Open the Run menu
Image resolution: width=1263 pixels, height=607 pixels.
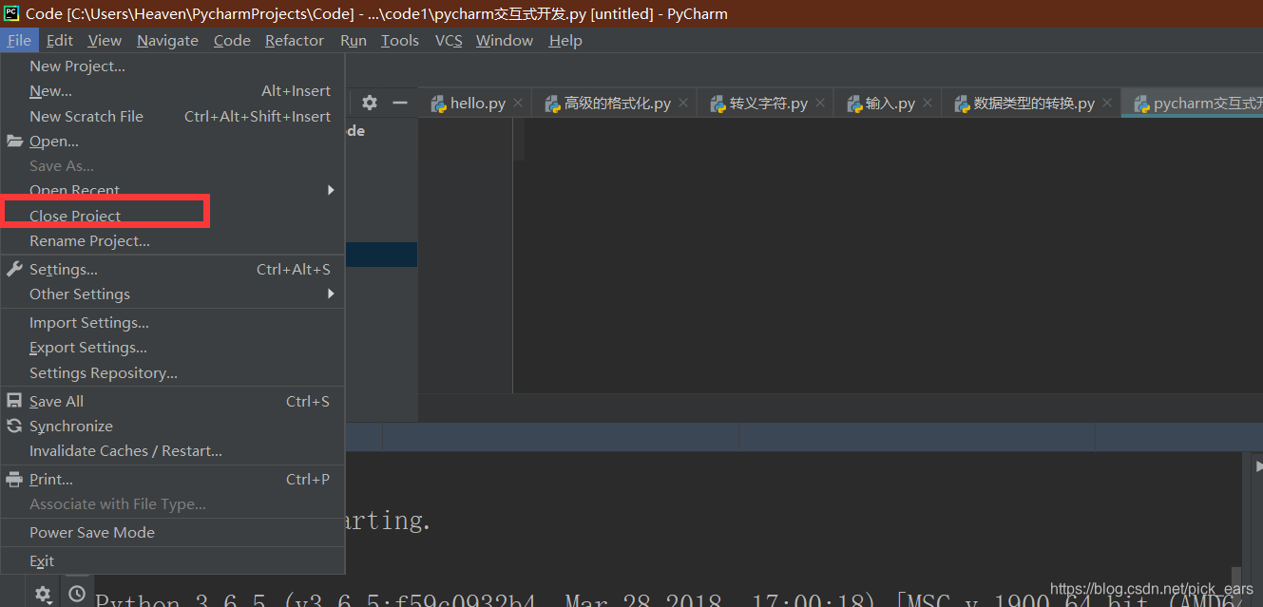pyautogui.click(x=354, y=40)
